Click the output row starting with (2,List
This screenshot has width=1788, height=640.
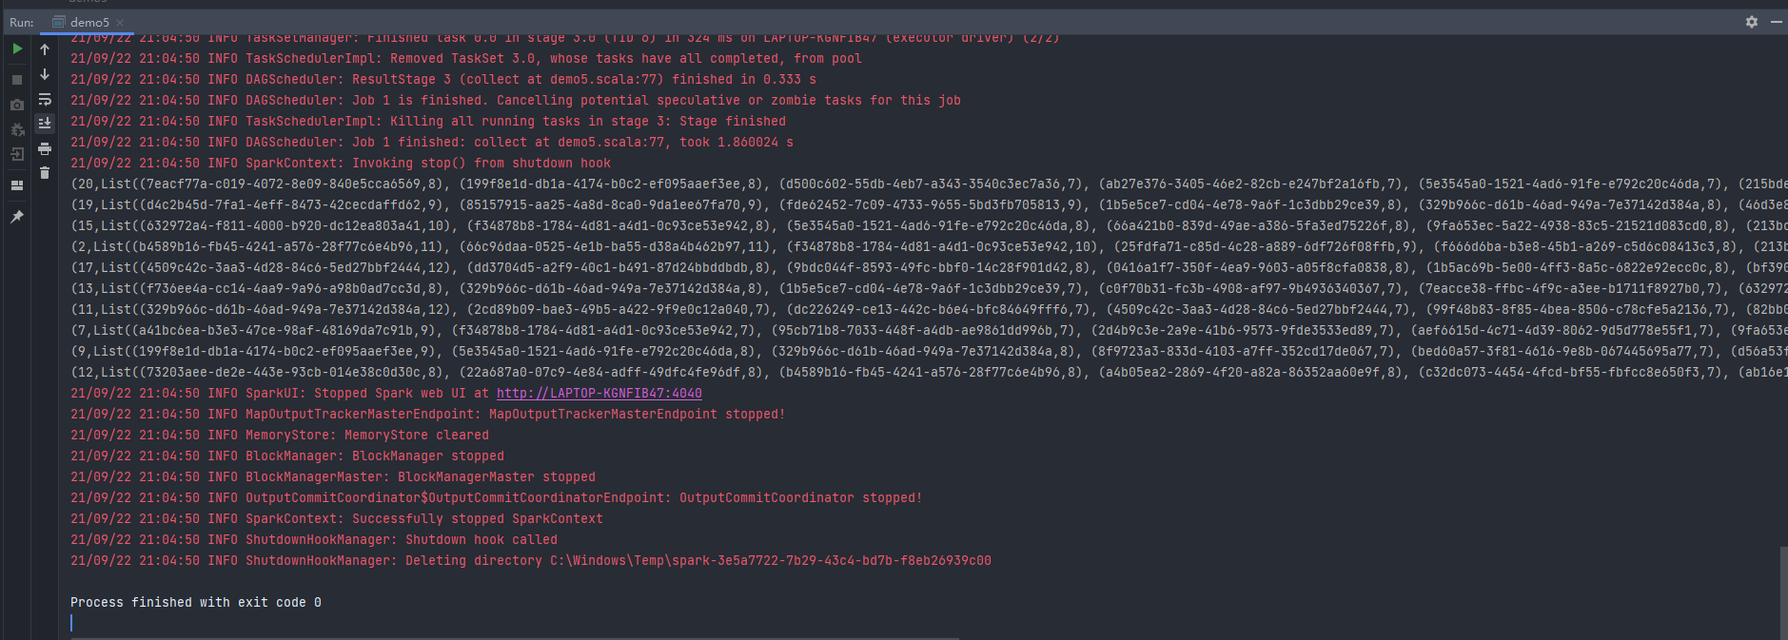point(929,246)
